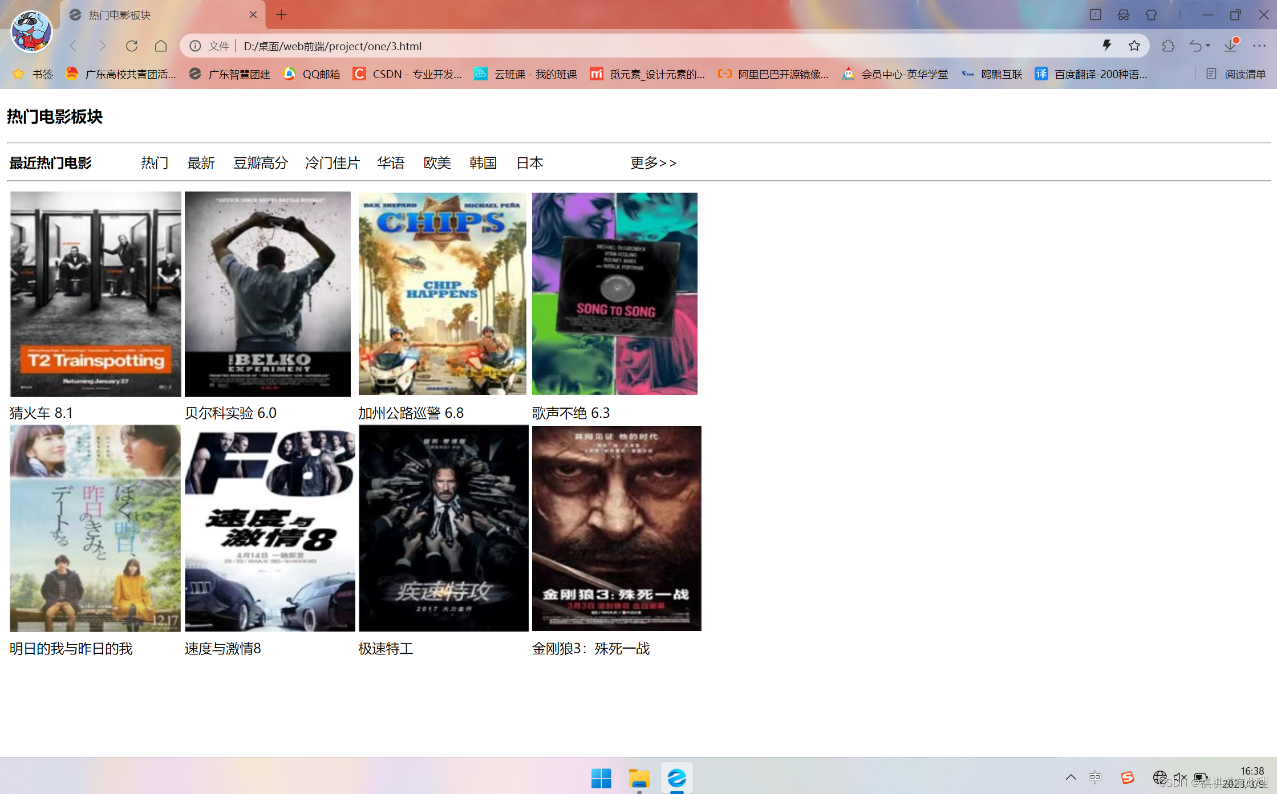The image size is (1277, 794).
Task: Open the 阿里巴巴开源镜像 bookmark
Action: click(x=773, y=74)
